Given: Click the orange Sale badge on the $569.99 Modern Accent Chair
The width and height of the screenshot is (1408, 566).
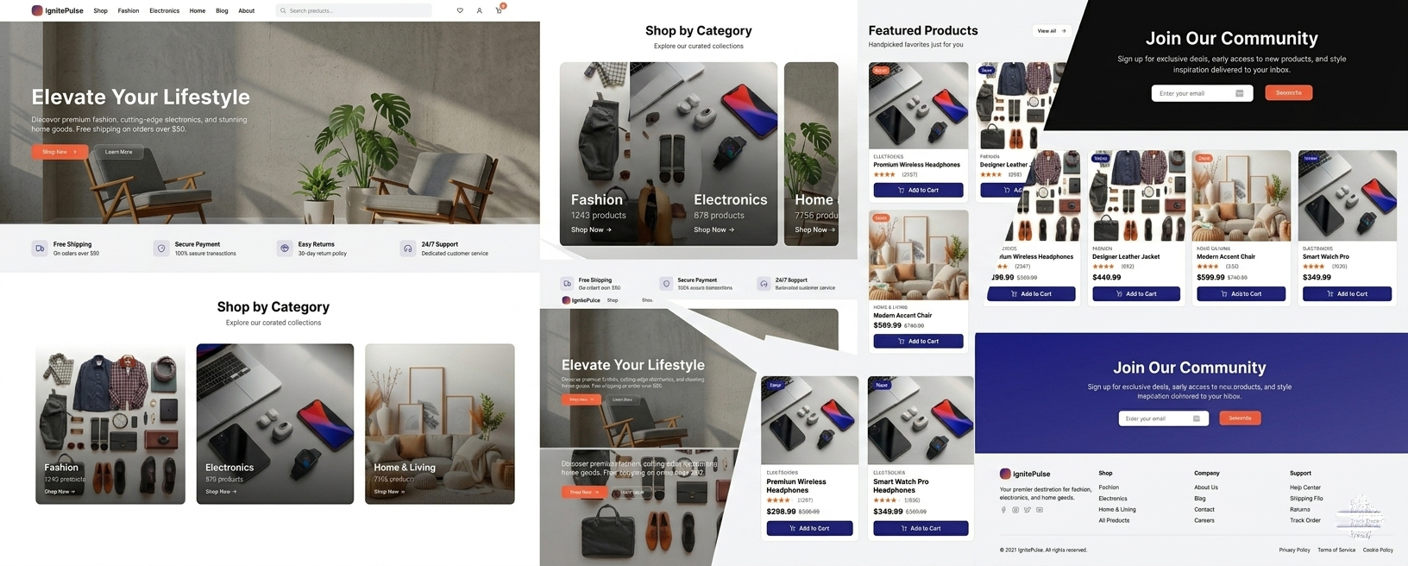Looking at the screenshot, I should coord(881,218).
